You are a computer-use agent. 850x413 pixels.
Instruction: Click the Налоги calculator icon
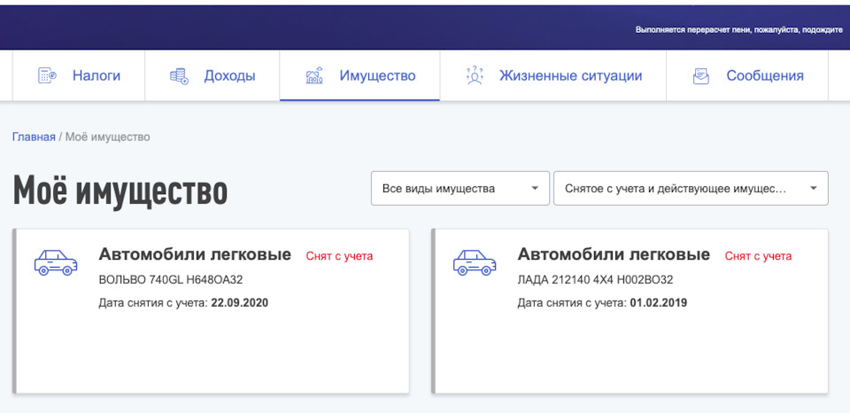[x=47, y=76]
